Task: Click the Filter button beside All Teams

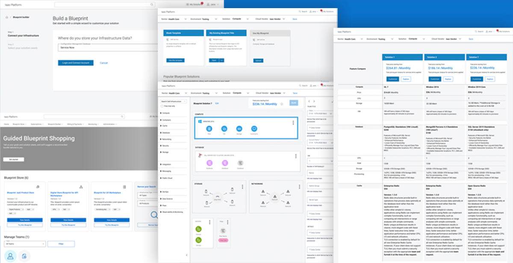Action: (61, 244)
